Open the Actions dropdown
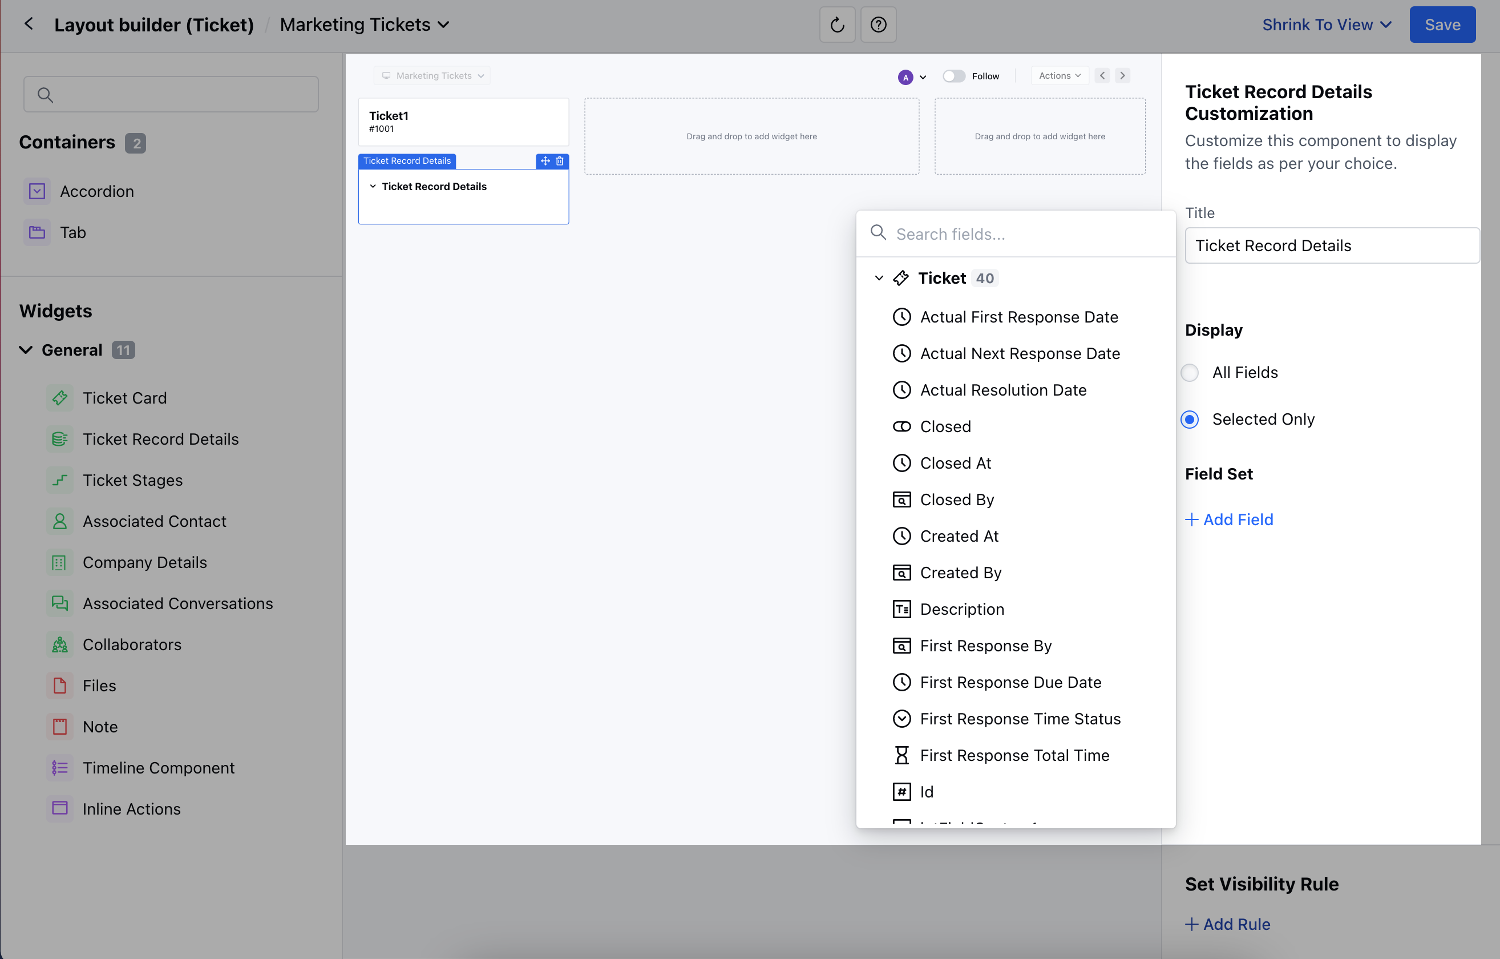Screen dimensions: 1500x959 [1060, 75]
